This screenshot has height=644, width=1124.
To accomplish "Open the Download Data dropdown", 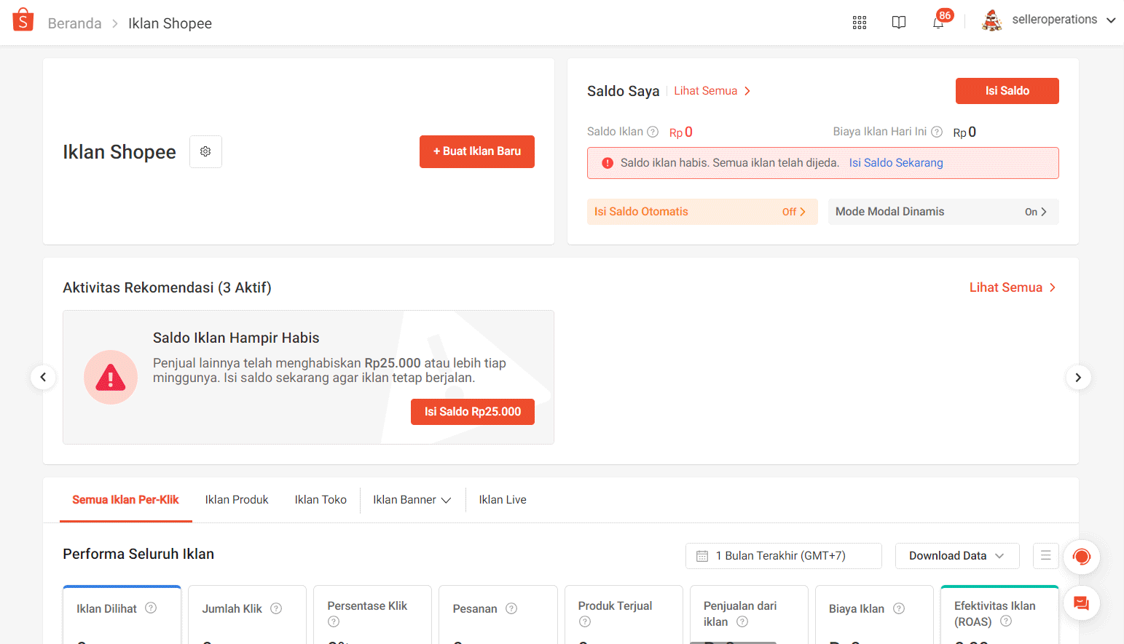I will 956,556.
